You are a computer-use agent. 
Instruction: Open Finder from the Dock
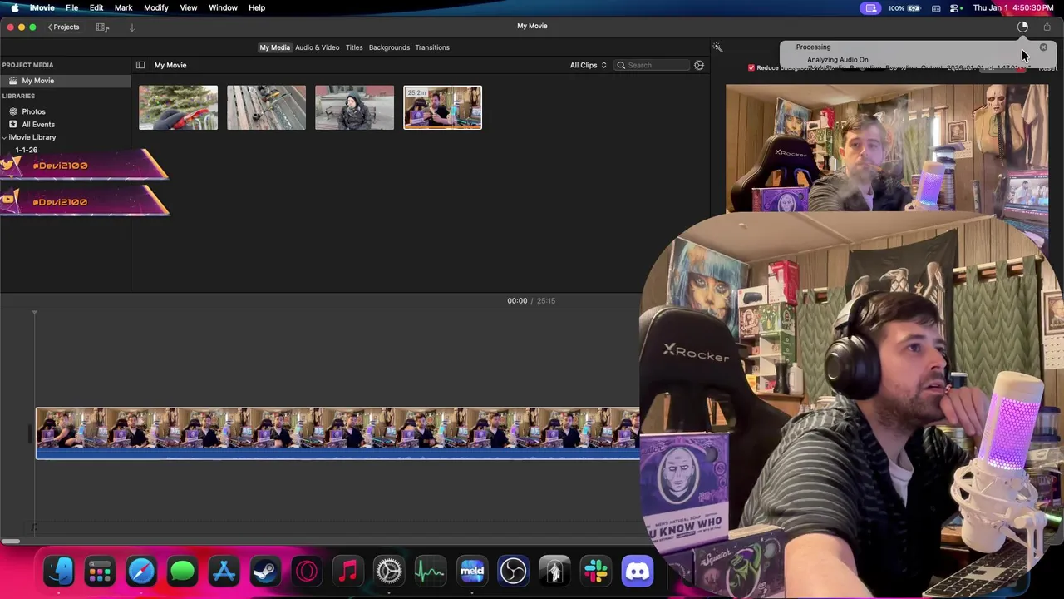(59, 572)
